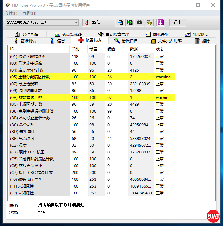Click the thermometer temperature icon
This screenshot has width=223, height=226.
click(x=87, y=22)
